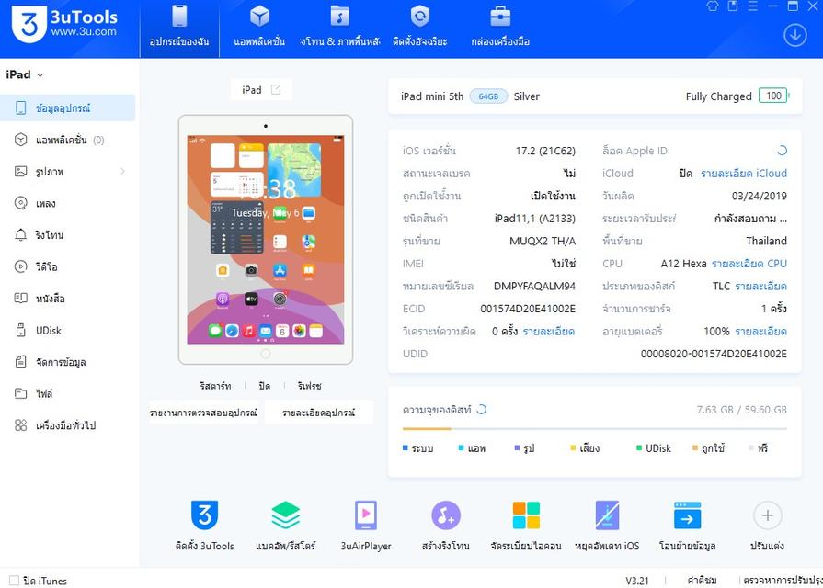This screenshot has height=588, width=823.
Task: Launch 3uAirPlayer tool
Action: (x=366, y=525)
